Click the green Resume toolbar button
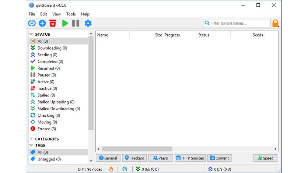 click(65, 23)
